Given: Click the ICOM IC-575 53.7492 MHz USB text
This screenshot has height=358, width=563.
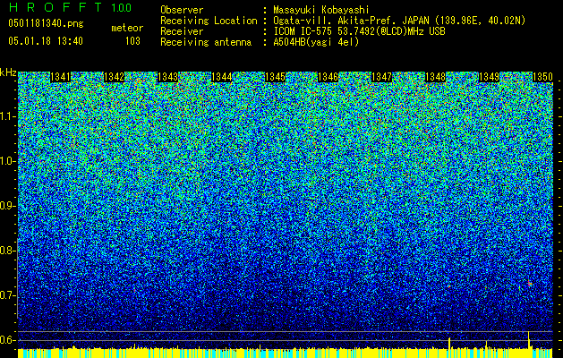Looking at the screenshot, I should point(359,31).
